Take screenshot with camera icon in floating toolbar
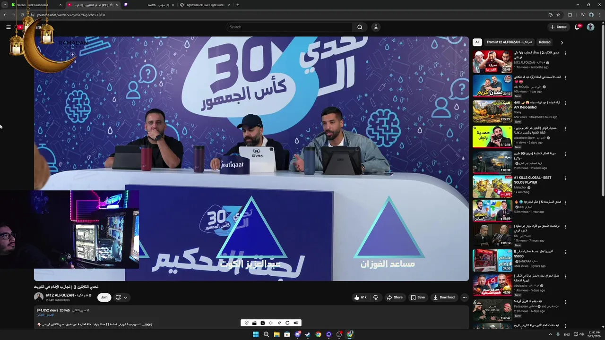The image size is (605, 340). (263, 323)
